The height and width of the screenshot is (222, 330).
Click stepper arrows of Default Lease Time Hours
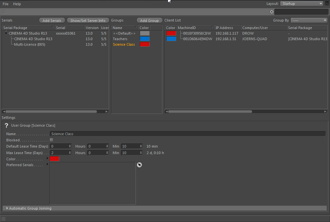[107, 146]
